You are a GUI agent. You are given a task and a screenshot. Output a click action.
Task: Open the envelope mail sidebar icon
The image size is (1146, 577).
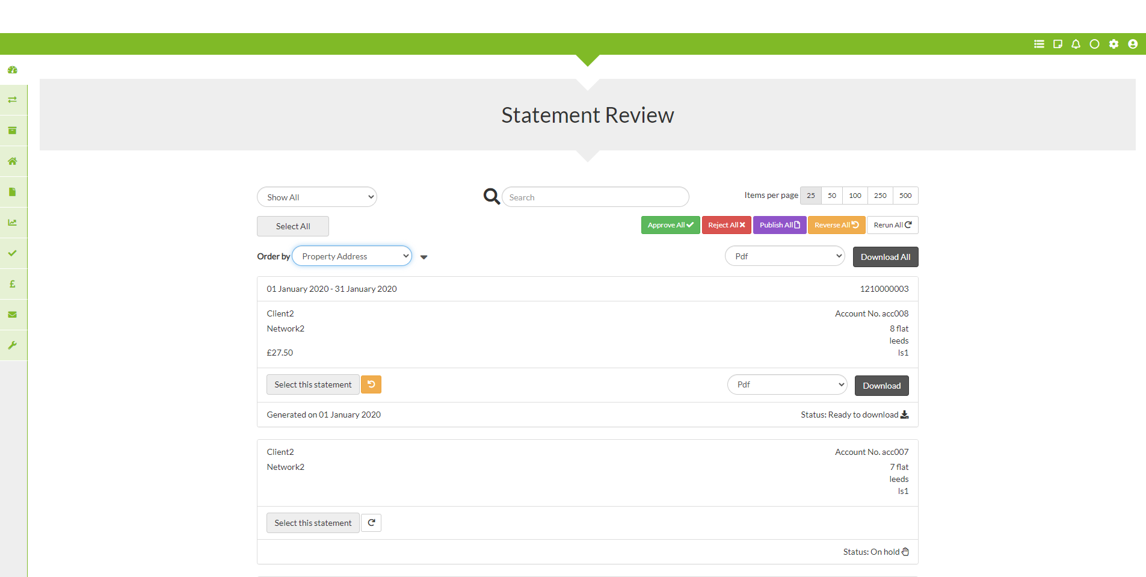13,315
